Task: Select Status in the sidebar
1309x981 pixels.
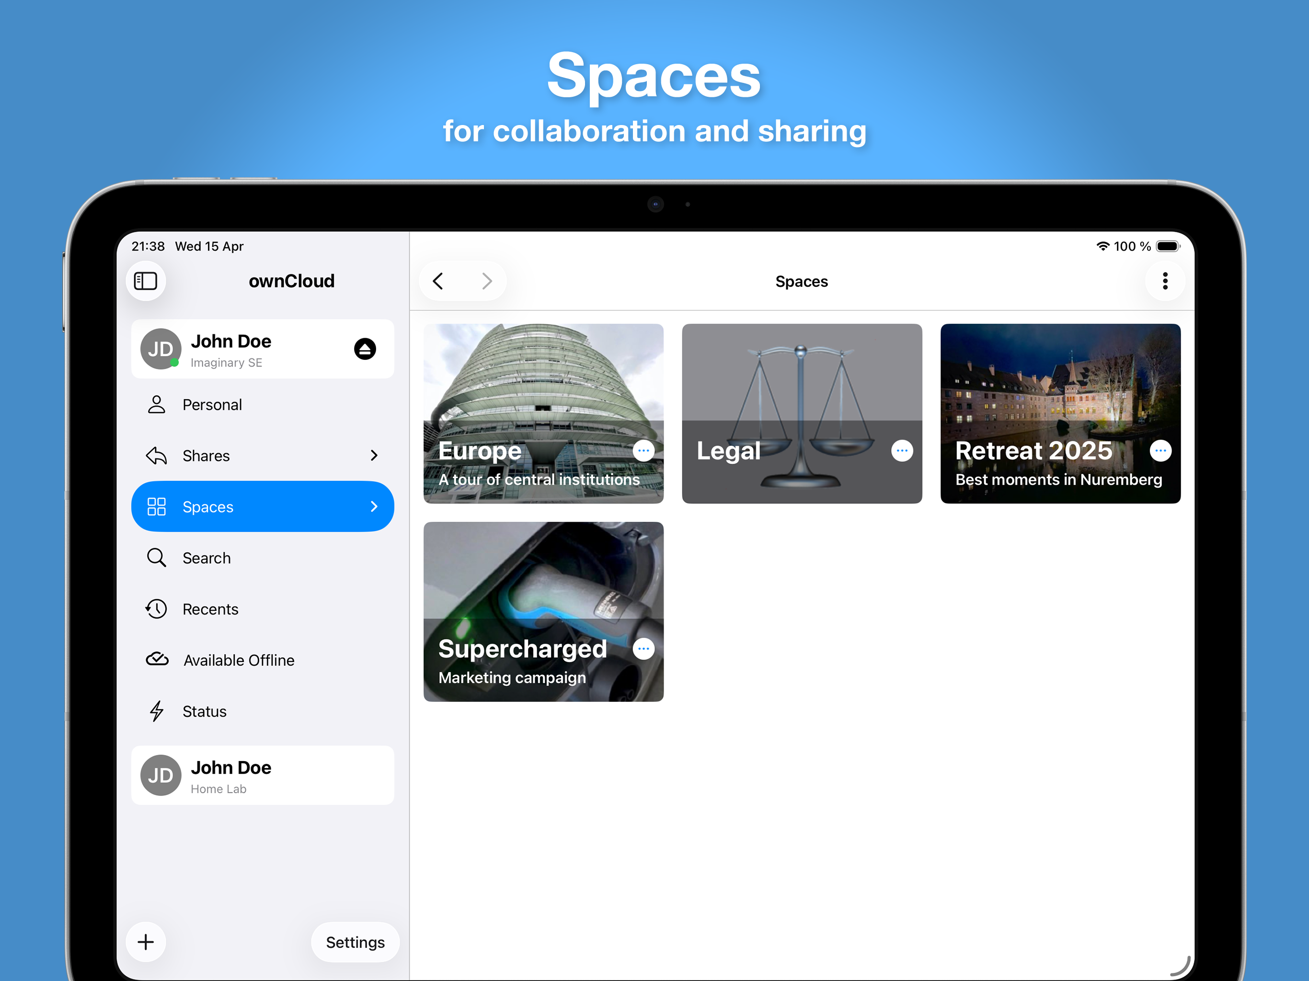Action: point(263,711)
